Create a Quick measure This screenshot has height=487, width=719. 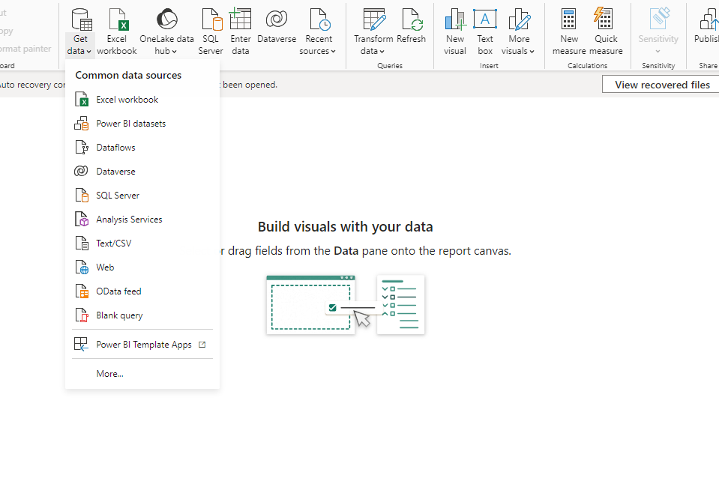pyautogui.click(x=605, y=20)
